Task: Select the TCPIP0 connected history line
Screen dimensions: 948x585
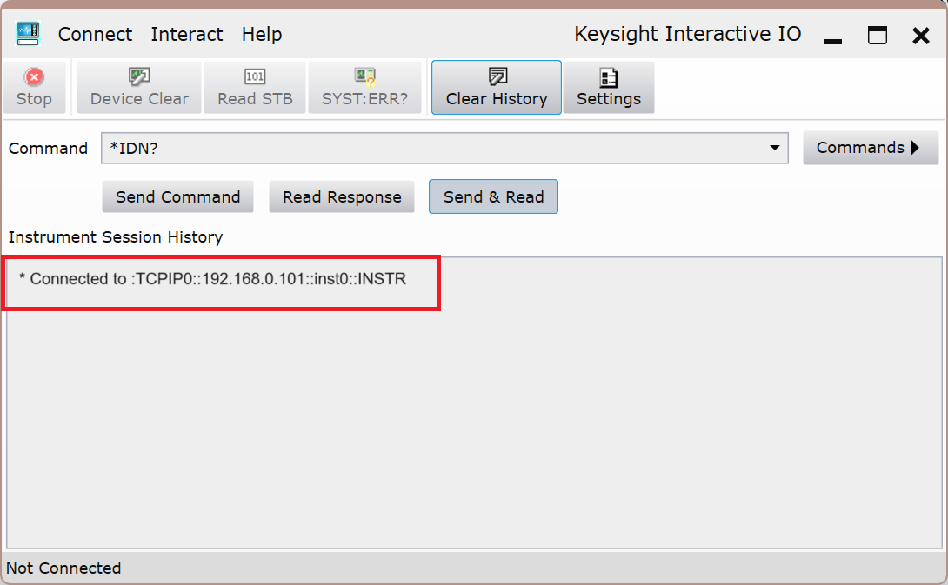Action: click(x=212, y=279)
